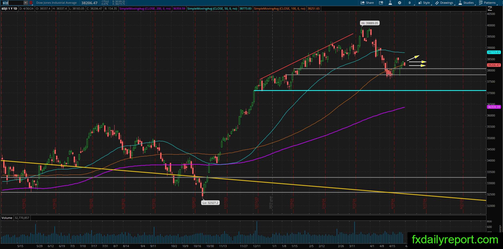Click the $DJI symbol input field
503x249 pixels.
tap(12, 3)
